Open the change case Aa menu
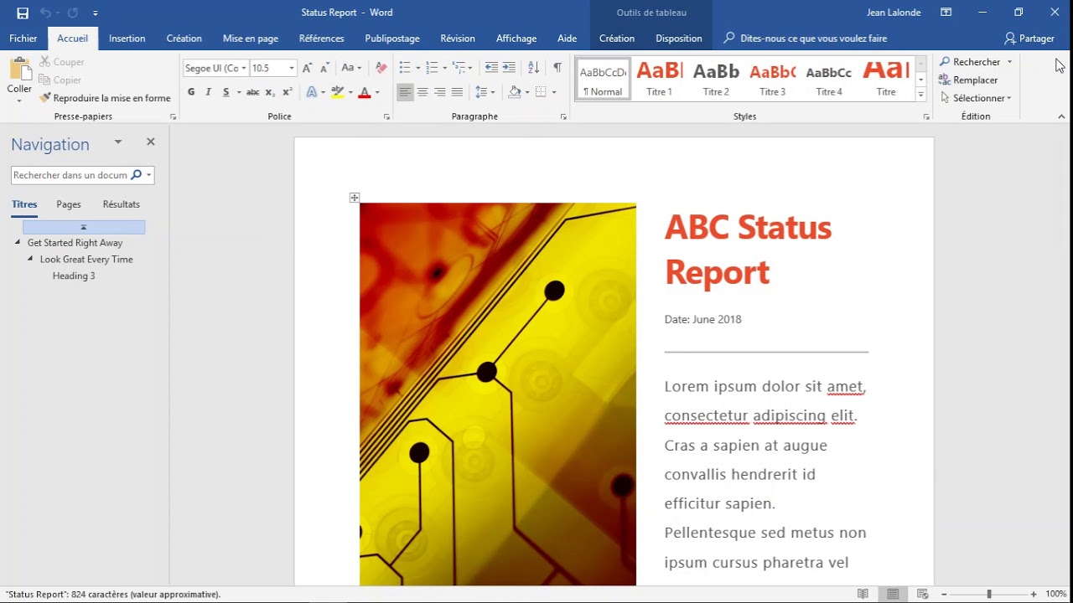The height and width of the screenshot is (603, 1073). (353, 68)
